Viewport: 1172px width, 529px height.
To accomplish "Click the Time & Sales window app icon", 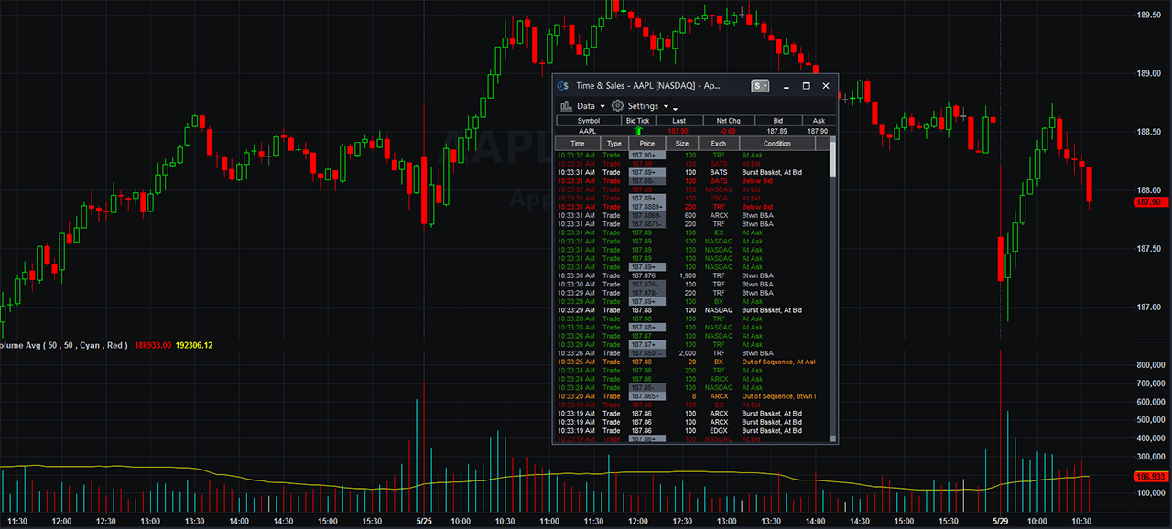I will 562,85.
